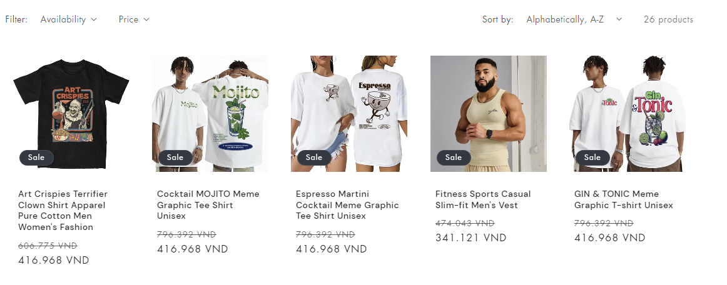
Task: Open the Gin & Tonic tee image
Action: (x=628, y=114)
